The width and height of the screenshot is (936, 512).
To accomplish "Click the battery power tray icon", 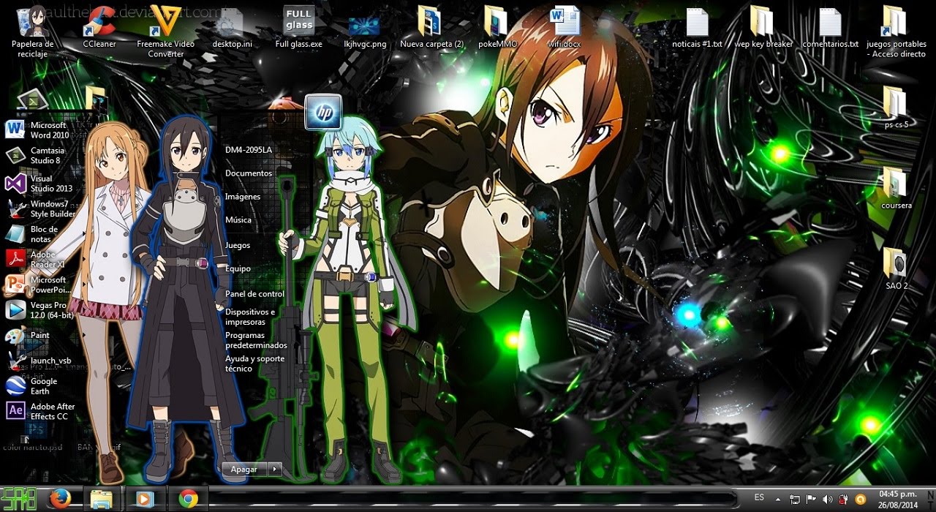I will click(845, 500).
